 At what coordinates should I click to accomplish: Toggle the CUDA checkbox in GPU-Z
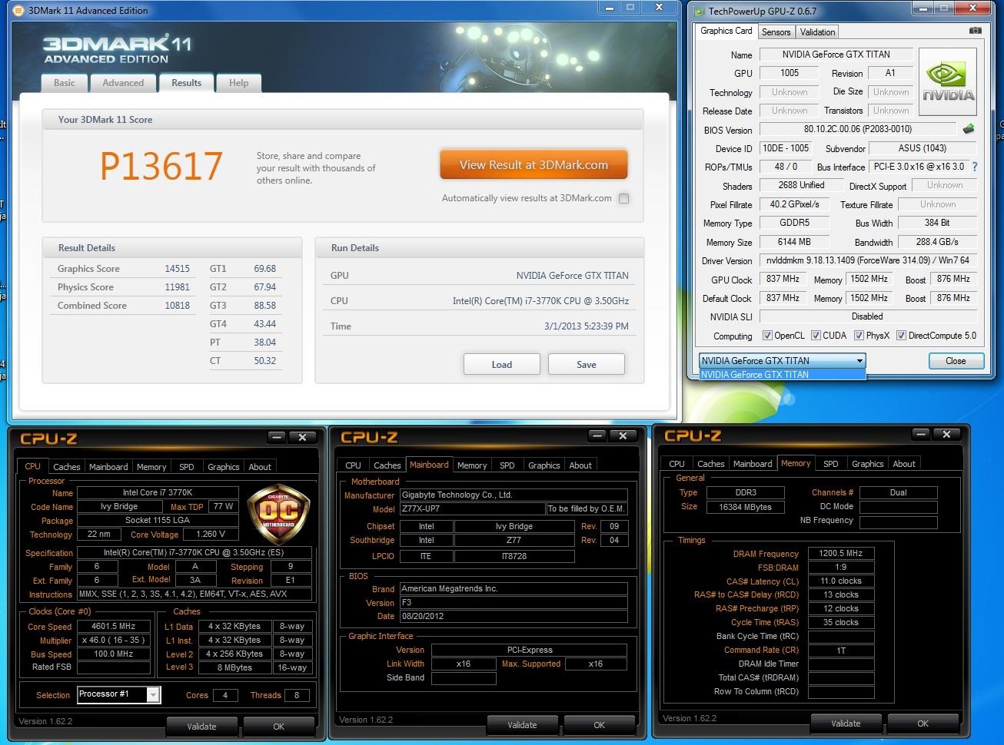[x=816, y=336]
